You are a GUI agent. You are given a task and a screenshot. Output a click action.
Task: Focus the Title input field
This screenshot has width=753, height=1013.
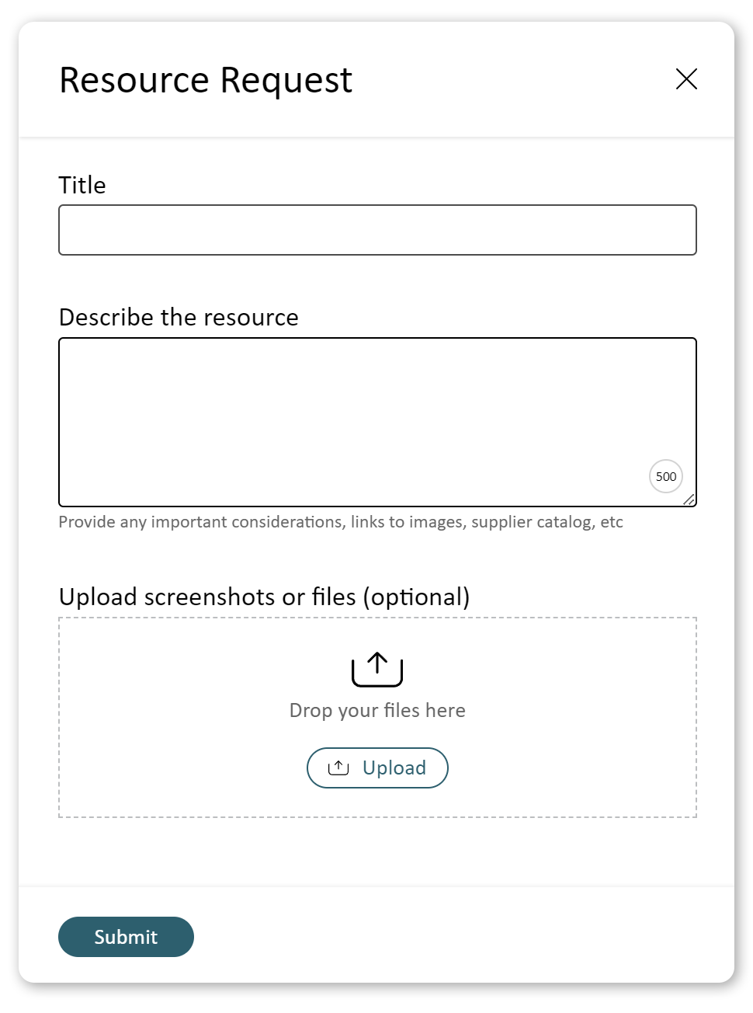coord(377,230)
